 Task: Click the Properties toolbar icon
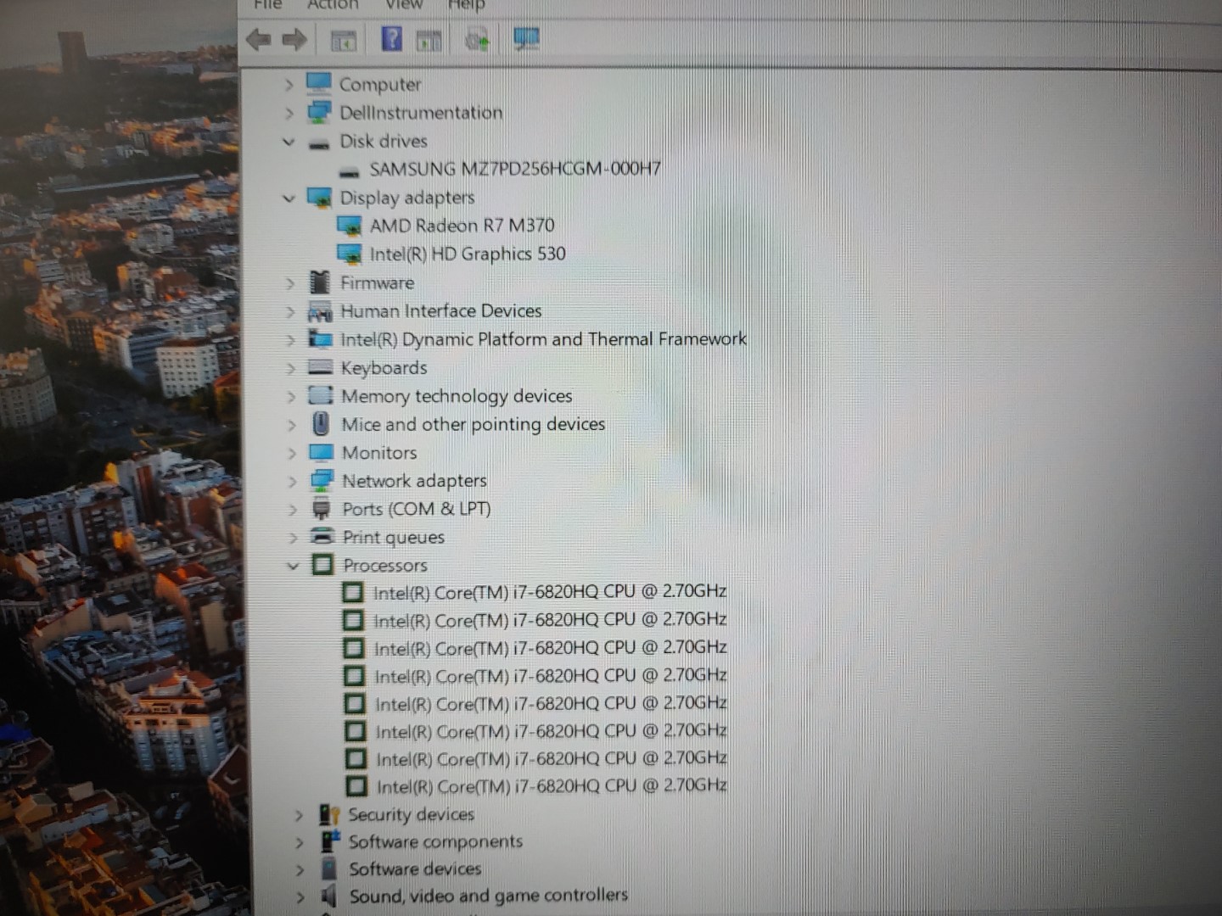[x=429, y=39]
